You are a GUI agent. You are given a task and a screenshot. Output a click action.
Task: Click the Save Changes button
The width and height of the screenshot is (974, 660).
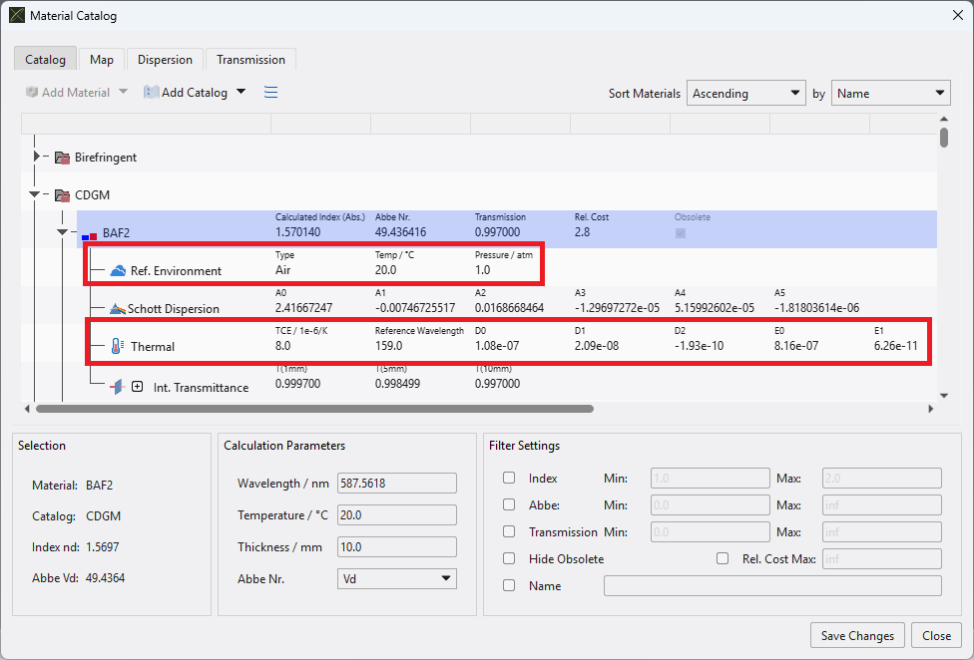point(857,636)
